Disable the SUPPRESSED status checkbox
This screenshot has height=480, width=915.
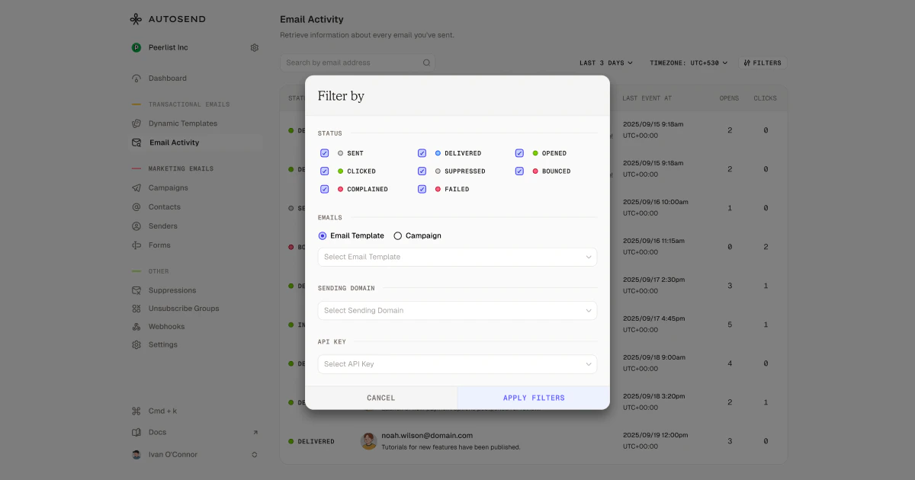422,171
